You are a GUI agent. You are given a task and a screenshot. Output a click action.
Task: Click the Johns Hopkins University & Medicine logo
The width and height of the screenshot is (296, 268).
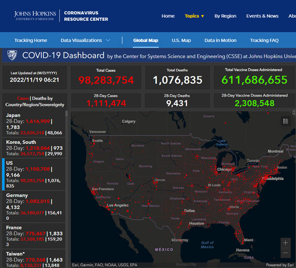[x=35, y=16]
